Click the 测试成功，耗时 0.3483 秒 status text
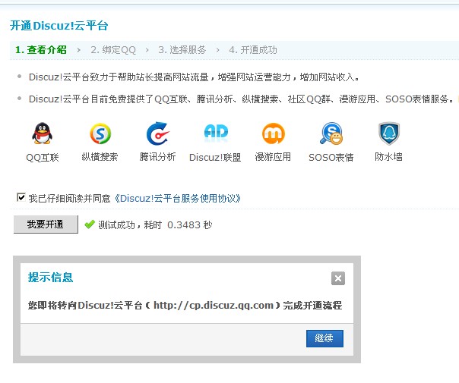Viewport: 459px width, 383px height. (155, 225)
